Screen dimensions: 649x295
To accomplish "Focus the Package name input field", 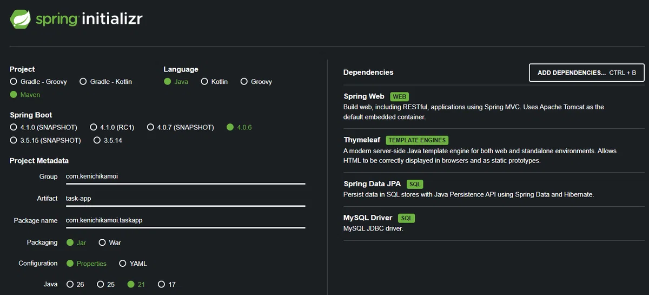I will pyautogui.click(x=186, y=221).
